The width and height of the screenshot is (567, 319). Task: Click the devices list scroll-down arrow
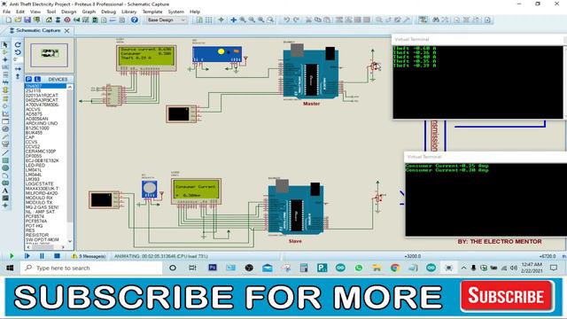pyautogui.click(x=70, y=241)
